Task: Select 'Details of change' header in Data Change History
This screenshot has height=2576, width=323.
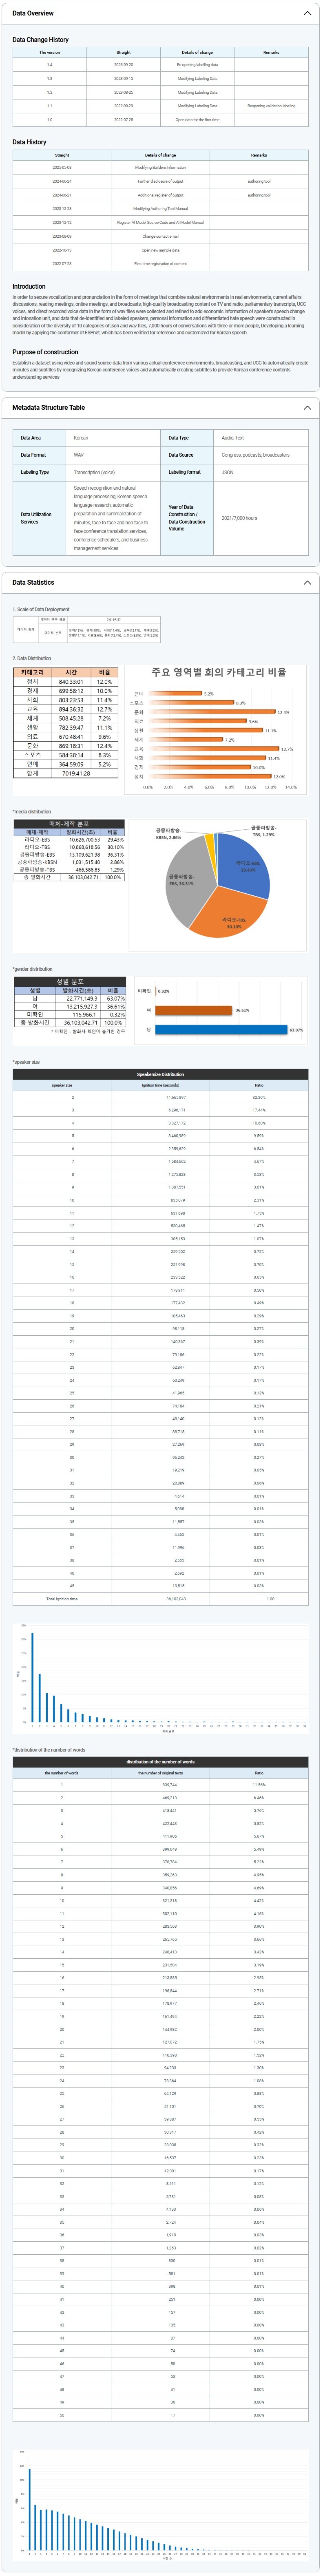Action: (197, 52)
